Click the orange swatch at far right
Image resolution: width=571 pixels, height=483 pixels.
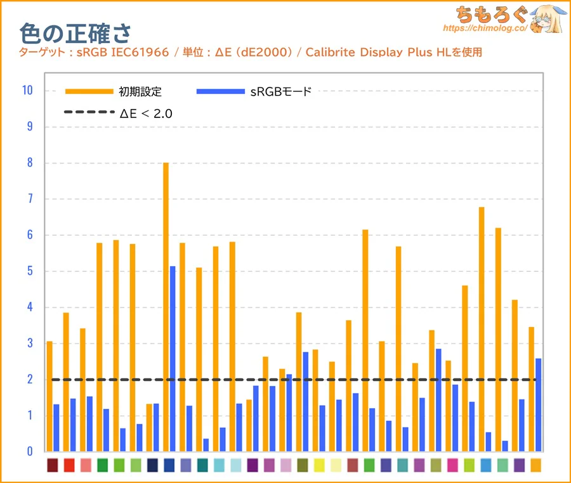[535, 465]
